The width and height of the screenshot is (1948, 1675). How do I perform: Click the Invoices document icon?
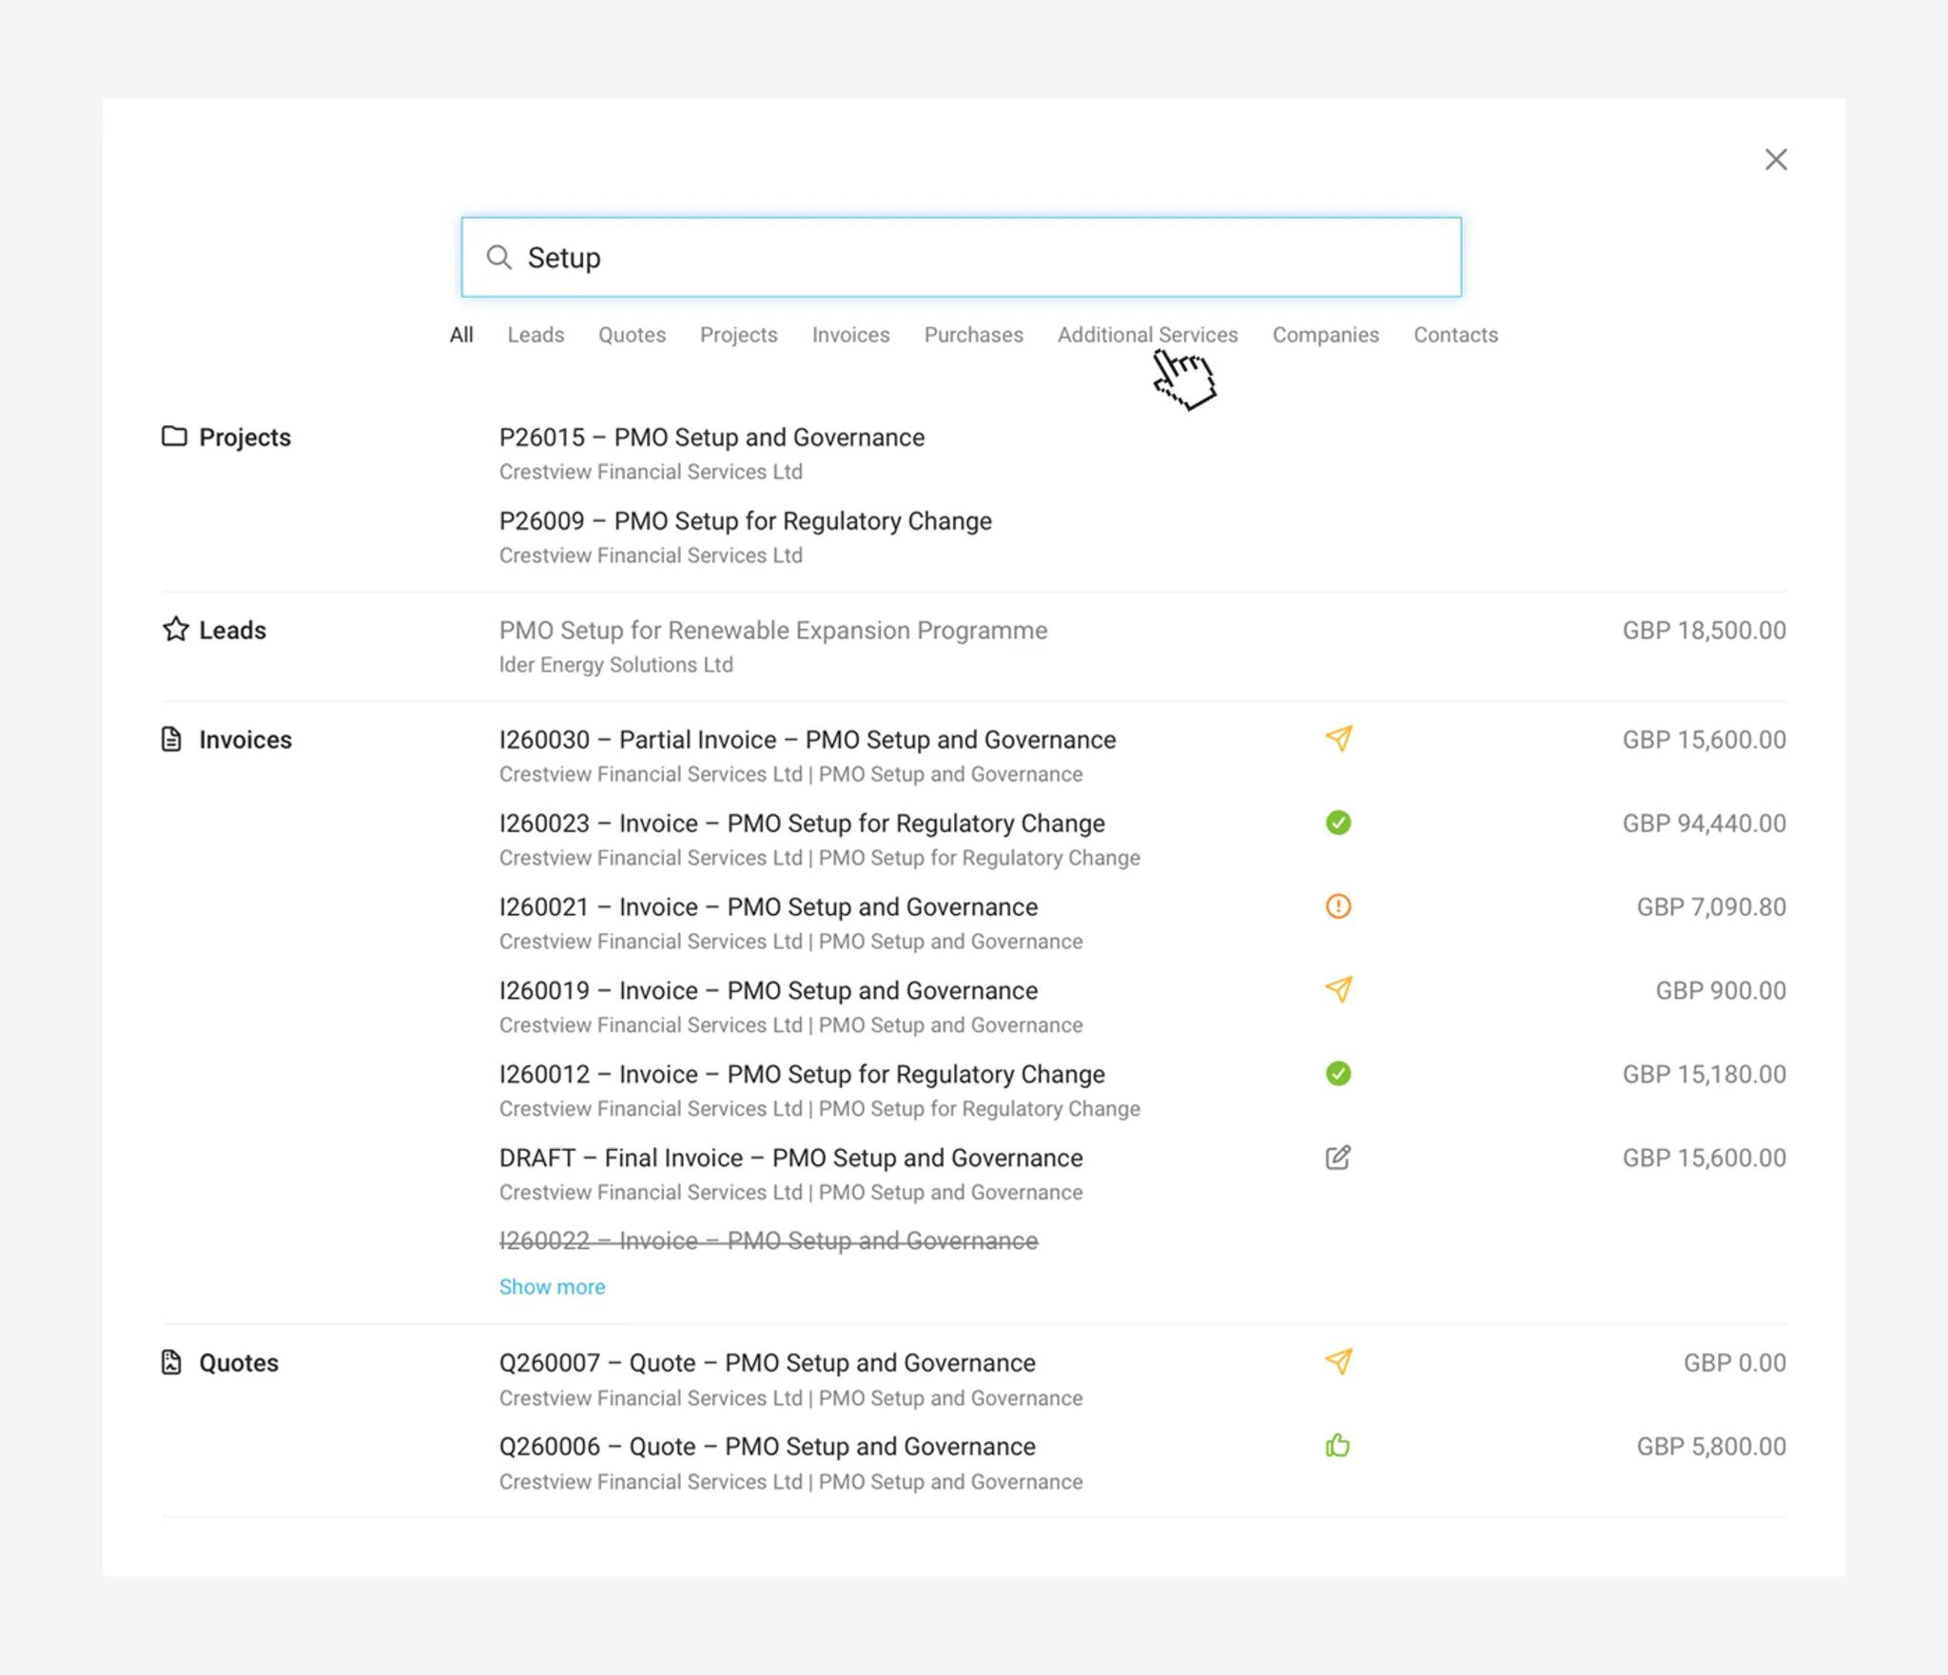tap(171, 739)
